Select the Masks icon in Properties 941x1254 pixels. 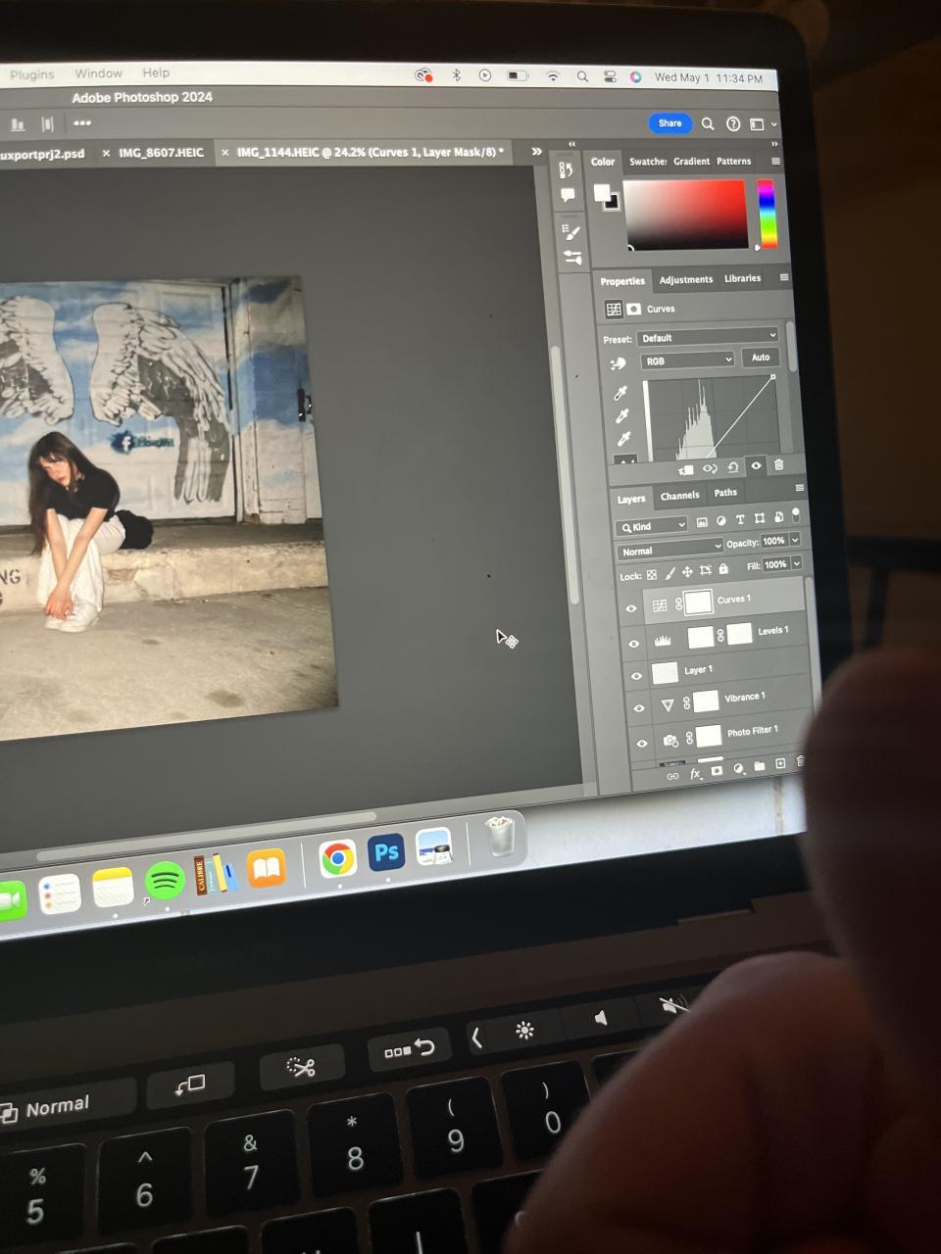634,309
